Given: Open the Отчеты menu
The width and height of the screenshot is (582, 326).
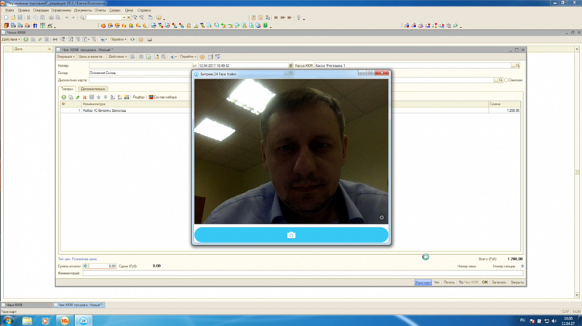Looking at the screenshot, I should [100, 10].
